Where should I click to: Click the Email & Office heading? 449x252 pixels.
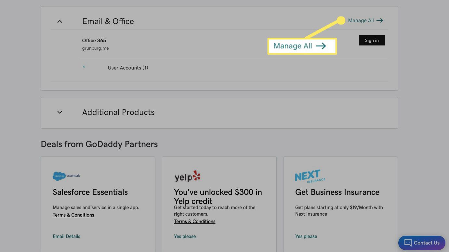pyautogui.click(x=108, y=21)
